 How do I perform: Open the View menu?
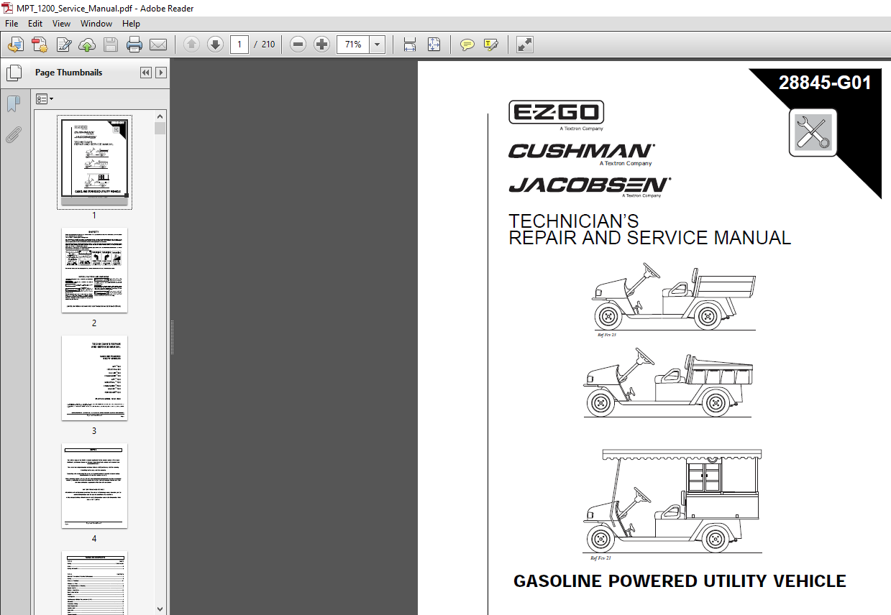click(x=61, y=24)
